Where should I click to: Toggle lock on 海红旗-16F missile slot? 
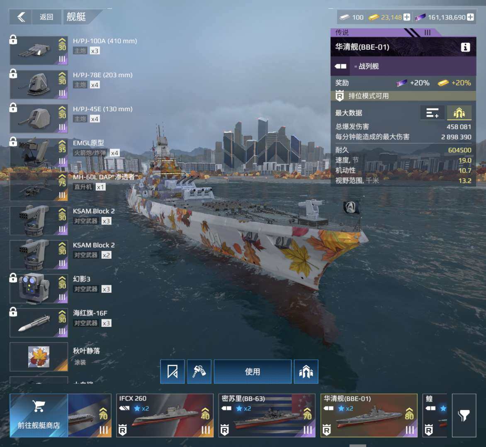tap(13, 312)
